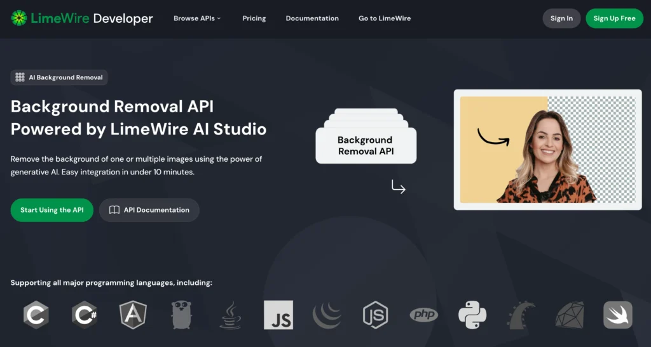Click the Sign Up Free button
651x347 pixels.
(x=614, y=18)
